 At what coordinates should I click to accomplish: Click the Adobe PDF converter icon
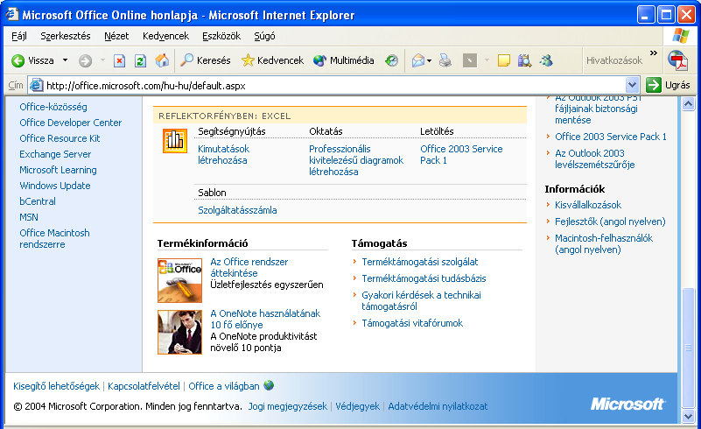click(677, 60)
